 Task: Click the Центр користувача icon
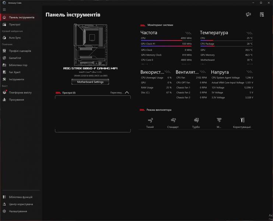click(x=4, y=204)
